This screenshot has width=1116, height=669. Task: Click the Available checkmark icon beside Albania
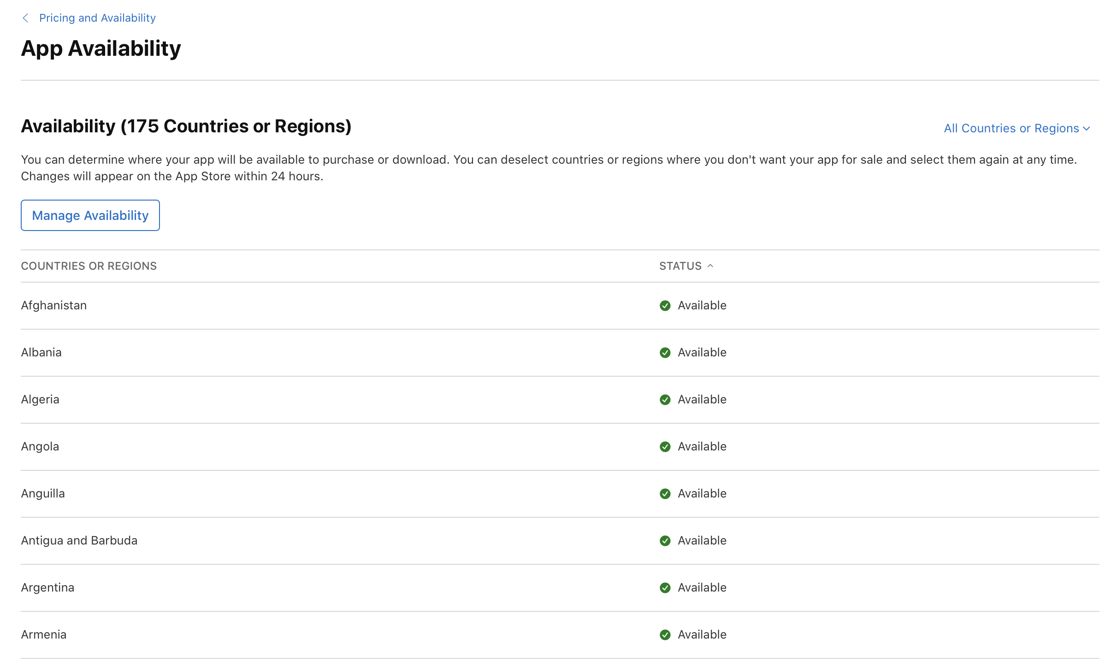(x=665, y=352)
